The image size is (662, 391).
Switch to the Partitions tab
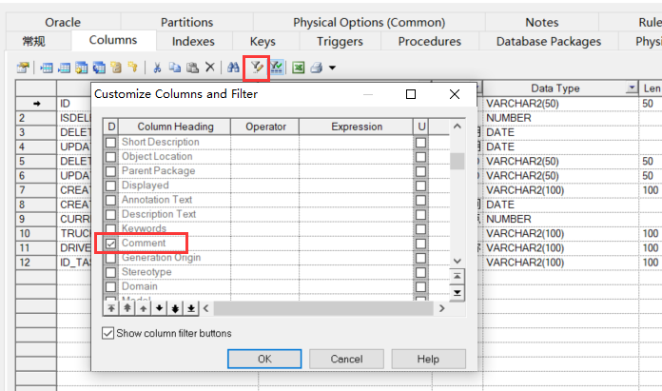click(186, 22)
